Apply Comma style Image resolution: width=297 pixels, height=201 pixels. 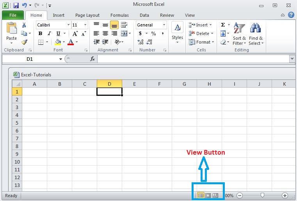162,33
